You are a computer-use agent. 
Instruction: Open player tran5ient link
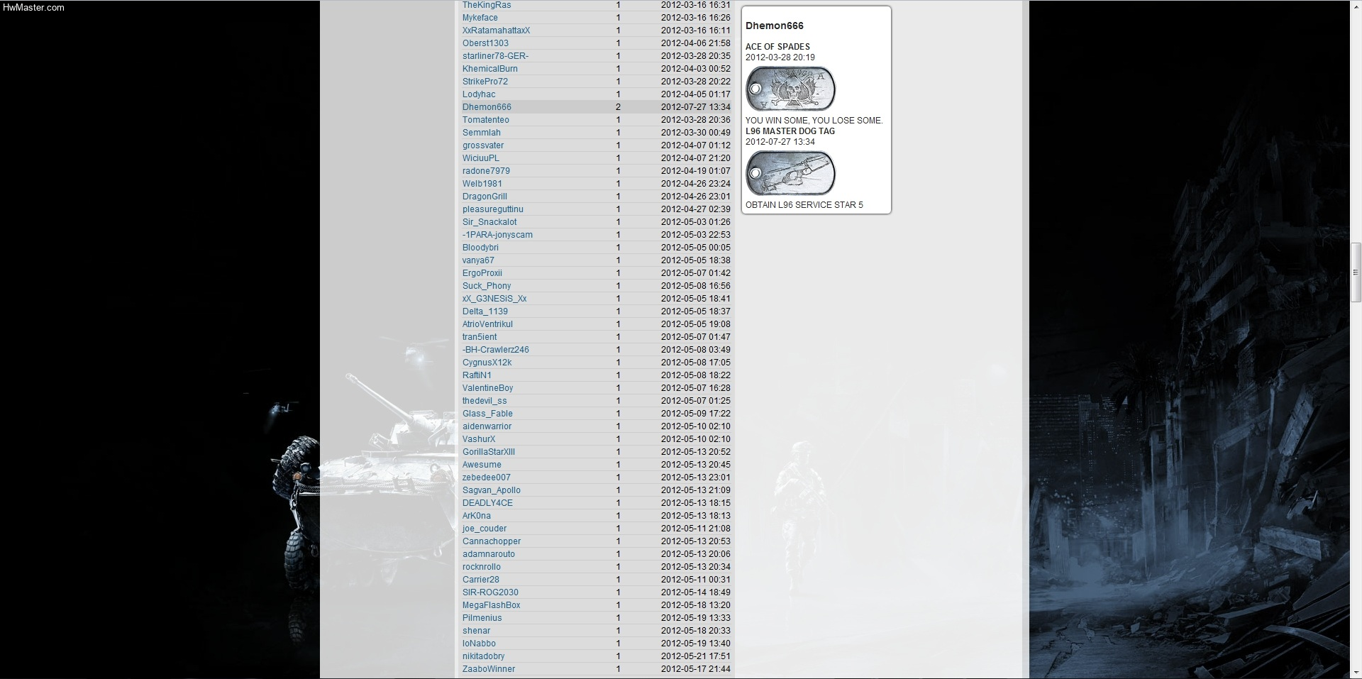tap(480, 337)
